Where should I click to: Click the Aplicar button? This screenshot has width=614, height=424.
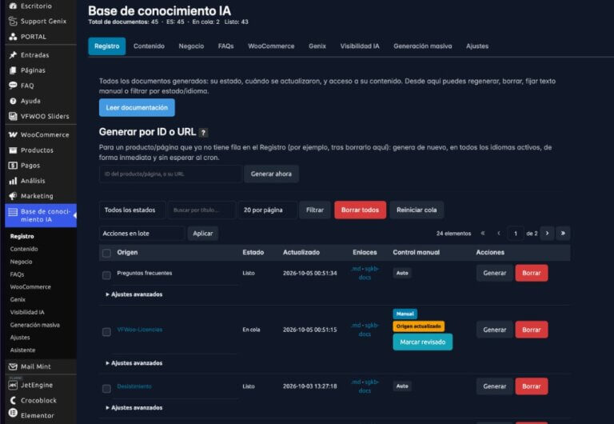pos(203,233)
